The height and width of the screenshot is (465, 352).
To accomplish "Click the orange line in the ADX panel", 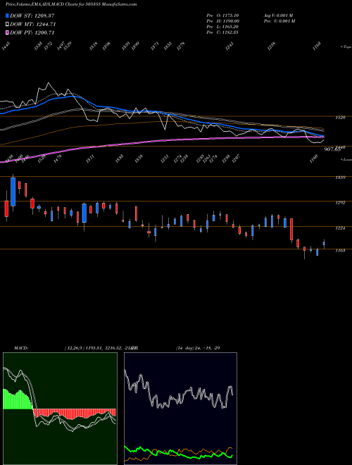I will [x=178, y=452].
